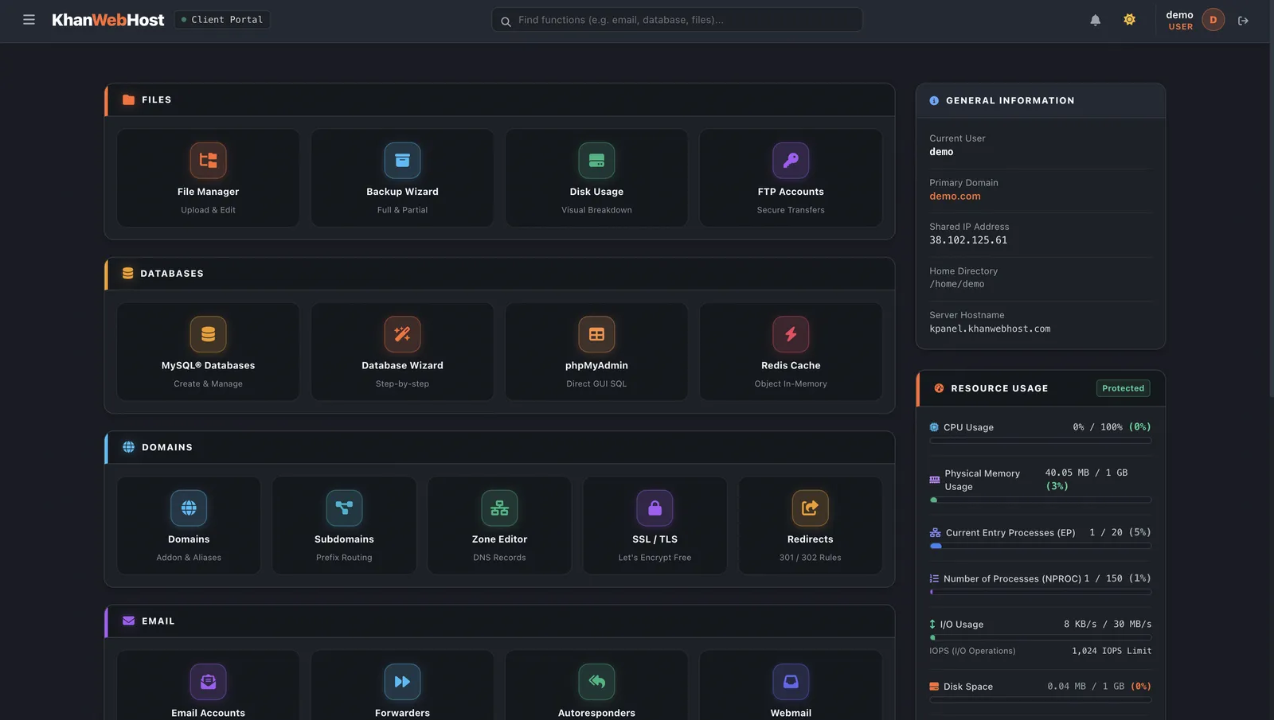Click the Number of Processes (NPROC) label
This screenshot has height=720, width=1274.
[x=1012, y=579]
